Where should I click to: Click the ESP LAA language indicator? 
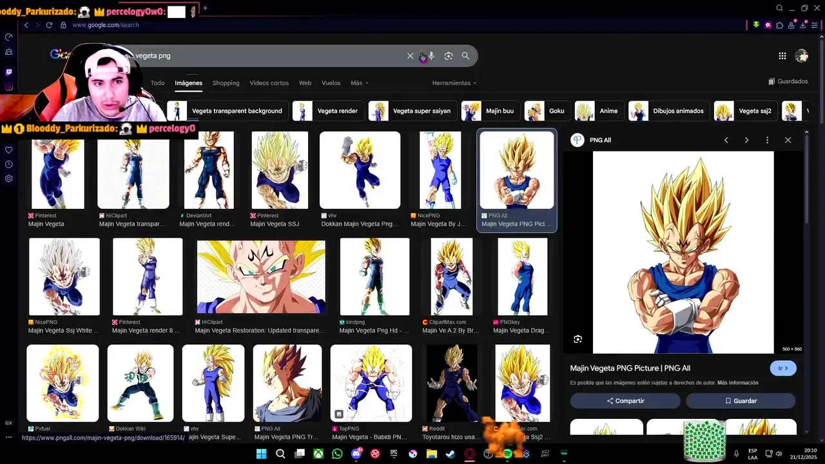coord(753,454)
